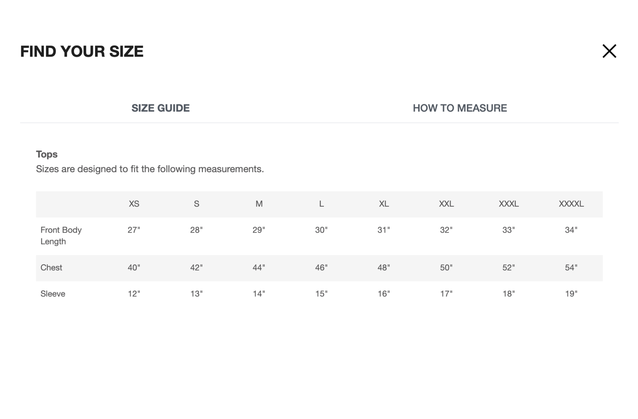Screen dimensions: 638x419
Task: Click the 32" front body length cell
Action: point(446,230)
